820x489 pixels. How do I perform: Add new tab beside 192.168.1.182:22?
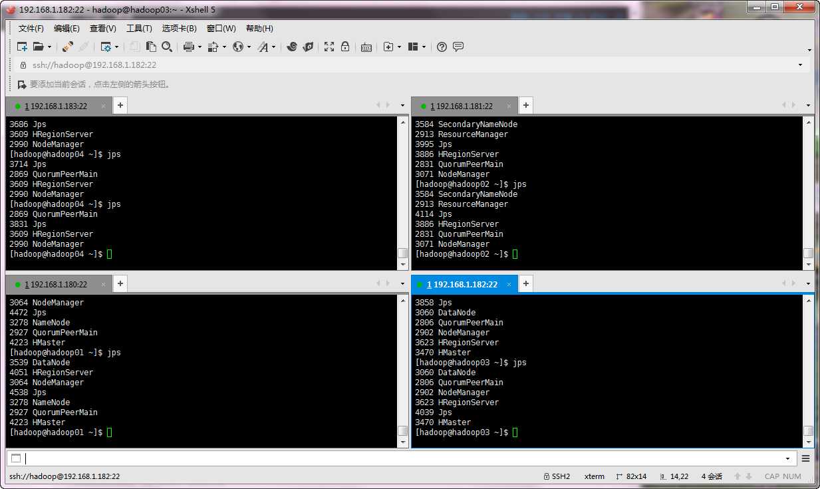click(525, 283)
